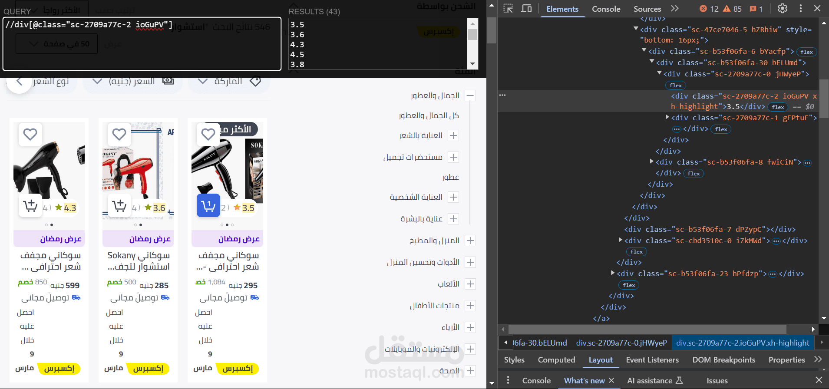Show more DevTools tabs chevron
Image resolution: width=829 pixels, height=389 pixels.
coord(674,9)
